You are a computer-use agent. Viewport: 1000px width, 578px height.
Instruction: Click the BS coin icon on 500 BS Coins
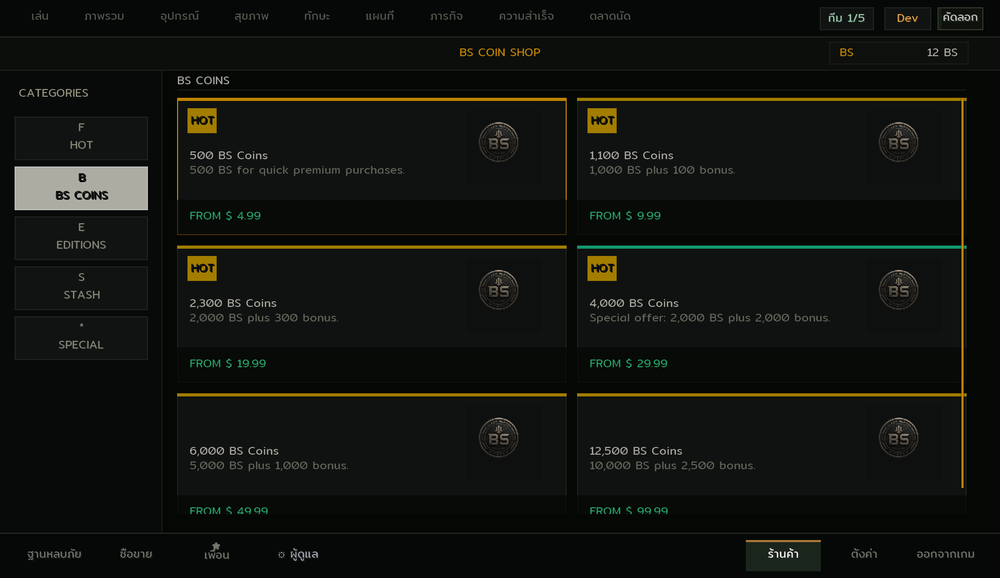[498, 142]
